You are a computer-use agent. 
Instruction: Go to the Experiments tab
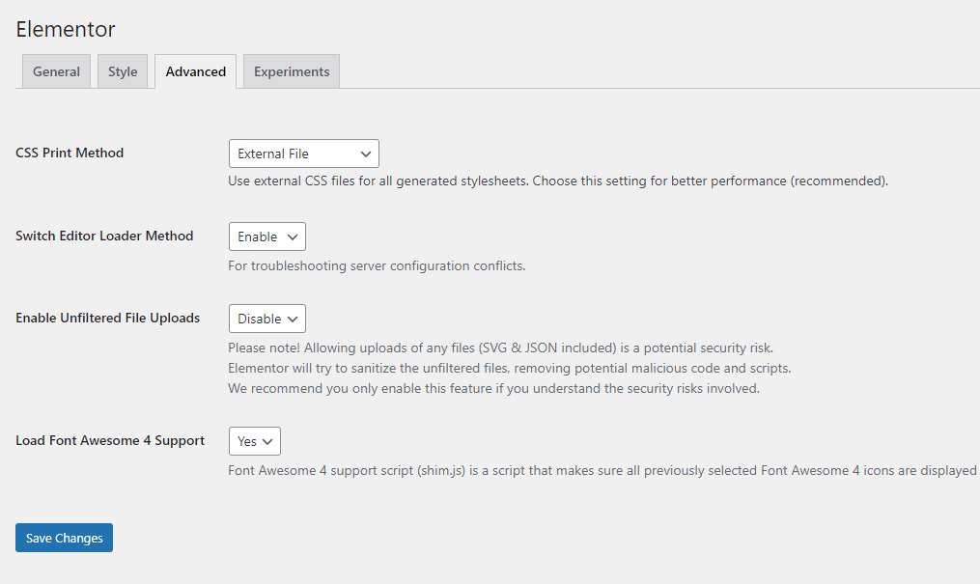[292, 71]
